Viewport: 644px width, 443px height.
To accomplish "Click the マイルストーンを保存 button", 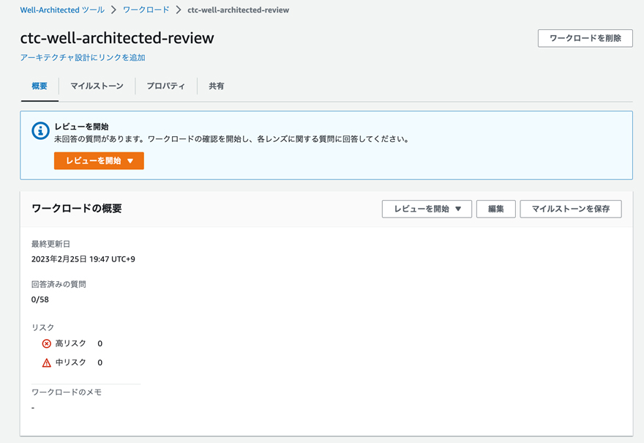I will click(x=571, y=209).
